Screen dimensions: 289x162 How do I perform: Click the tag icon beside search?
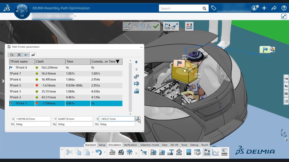pos(213,8)
